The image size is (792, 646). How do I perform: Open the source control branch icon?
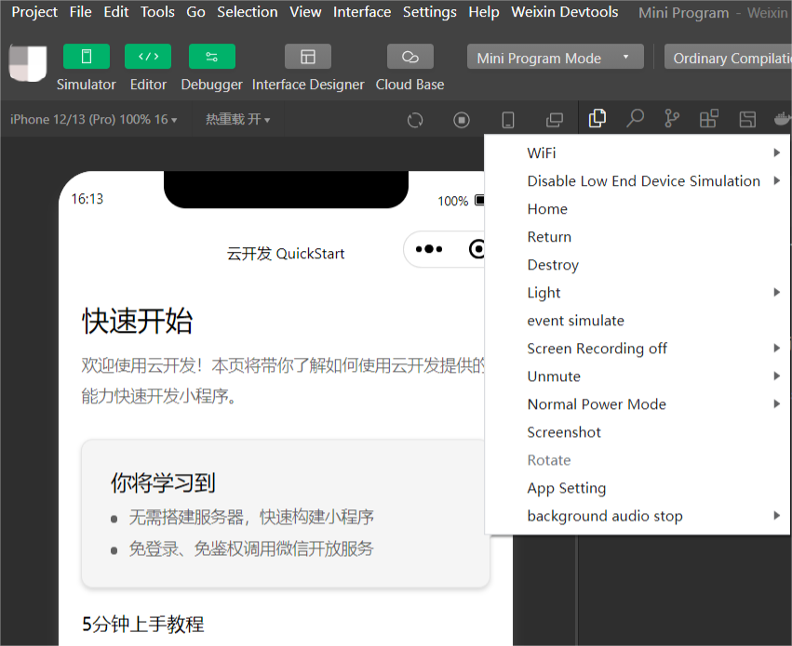point(672,119)
